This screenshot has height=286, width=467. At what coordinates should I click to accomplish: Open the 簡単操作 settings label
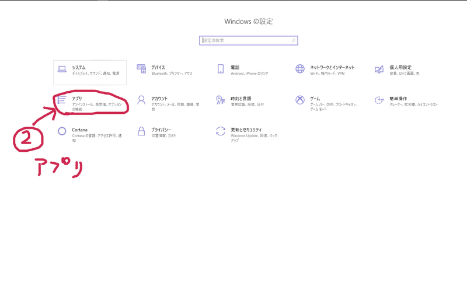398,99
